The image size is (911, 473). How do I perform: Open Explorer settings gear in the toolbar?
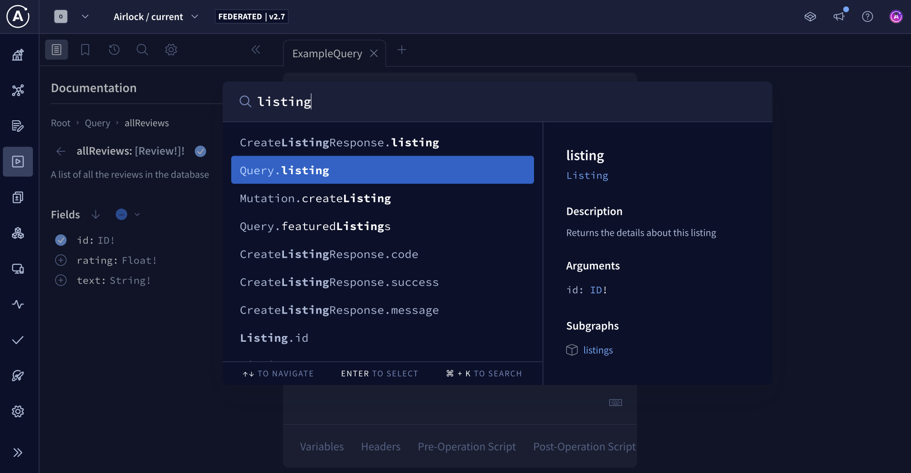point(171,50)
